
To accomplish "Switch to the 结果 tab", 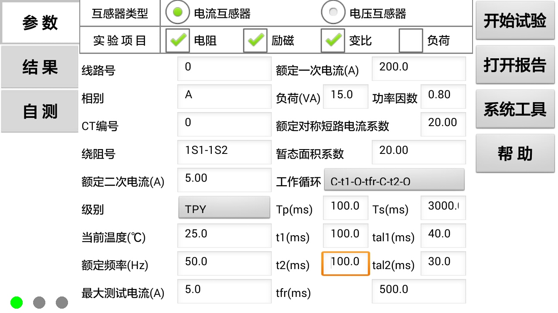I will tap(40, 67).
